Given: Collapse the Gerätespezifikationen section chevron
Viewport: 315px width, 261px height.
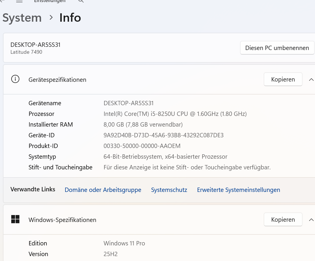Looking at the screenshot, I should (x=311, y=79).
